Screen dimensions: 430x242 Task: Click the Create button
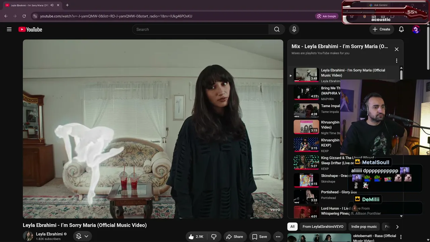(x=381, y=29)
